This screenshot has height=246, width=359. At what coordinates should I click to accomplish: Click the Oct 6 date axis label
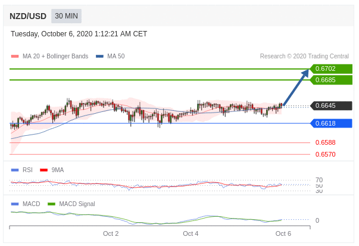point(283,233)
